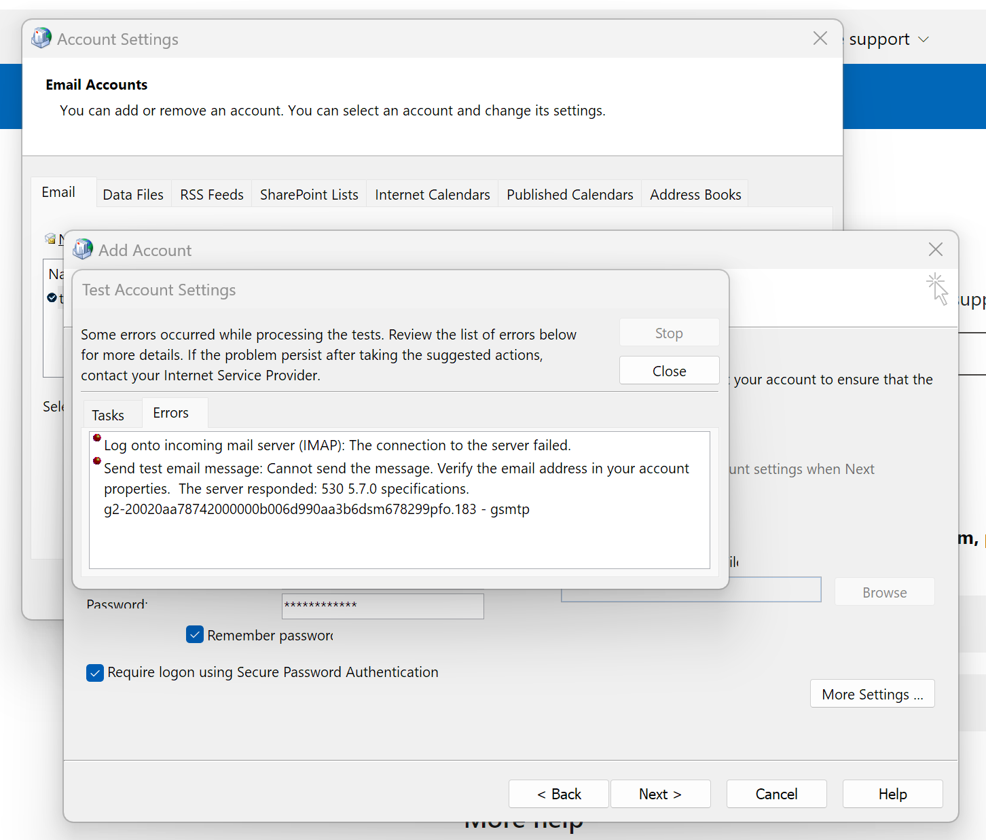Screen dimensions: 986x840
Task: Click the Stop button in Test Account Settings
Action: pyautogui.click(x=669, y=333)
